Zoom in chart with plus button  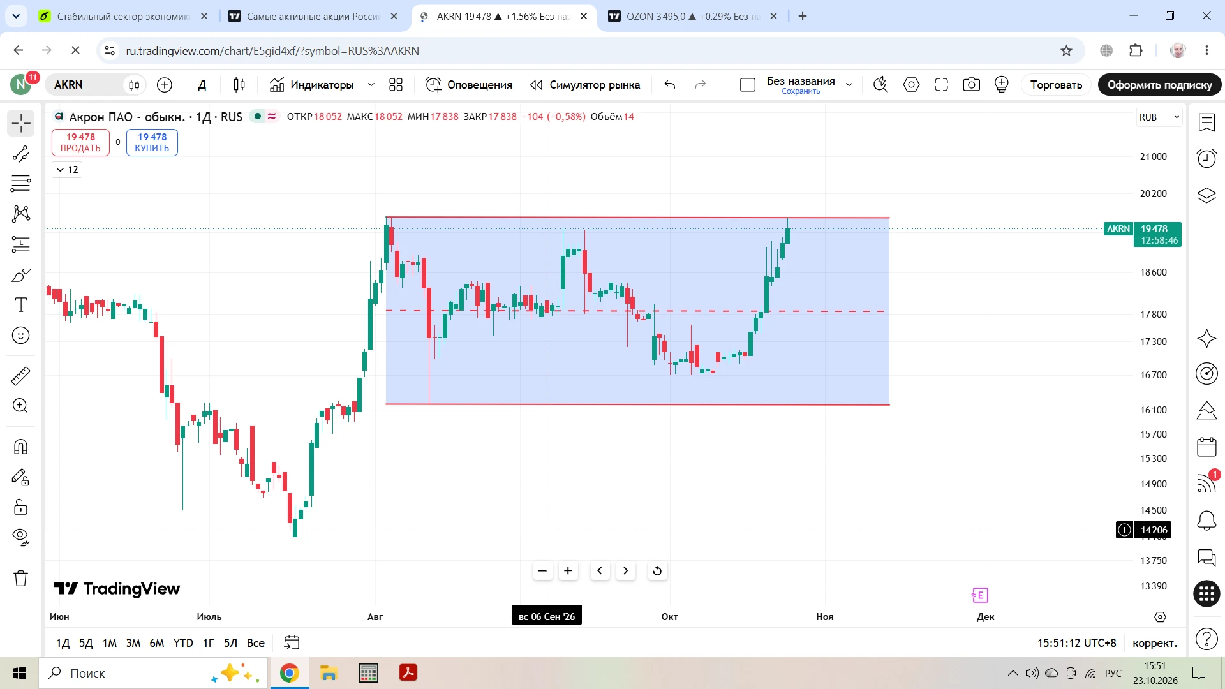(x=568, y=571)
